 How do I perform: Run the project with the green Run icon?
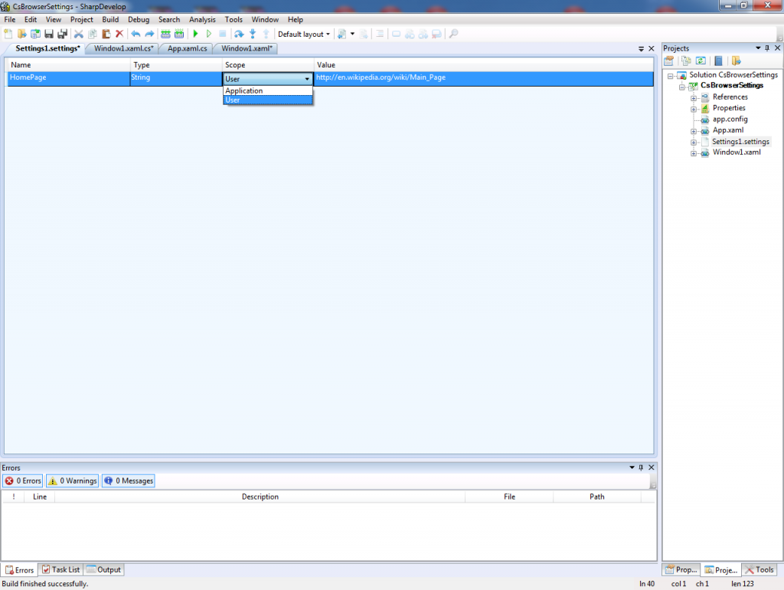click(194, 34)
